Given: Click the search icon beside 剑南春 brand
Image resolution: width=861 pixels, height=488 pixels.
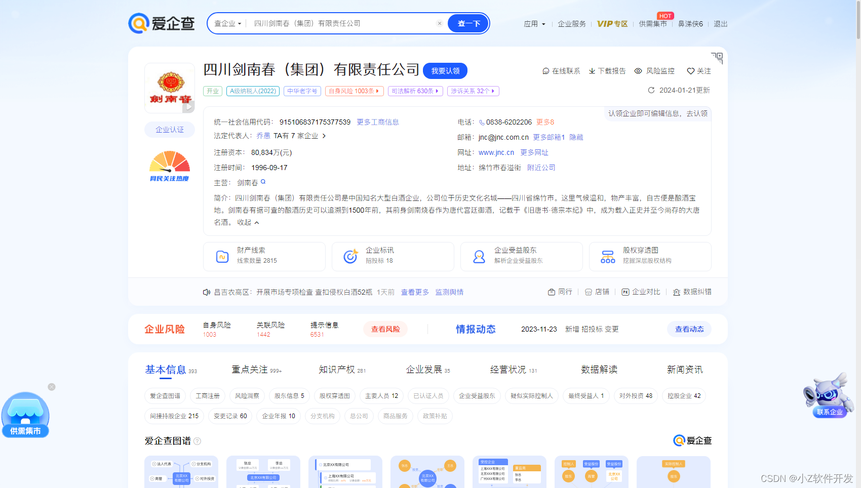Looking at the screenshot, I should [x=263, y=182].
